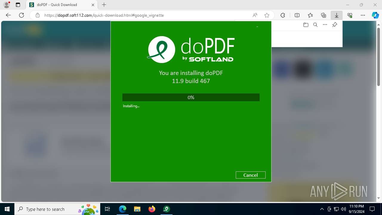382x215 pixels.
Task: Open the Edge profile avatar
Action: click(x=7, y=5)
